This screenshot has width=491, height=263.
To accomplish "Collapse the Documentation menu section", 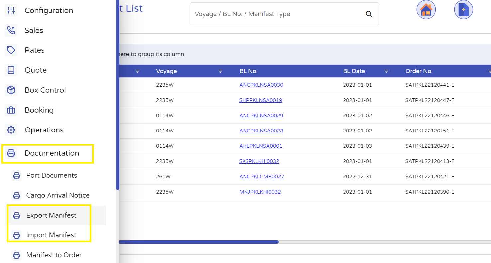I will tap(51, 153).
